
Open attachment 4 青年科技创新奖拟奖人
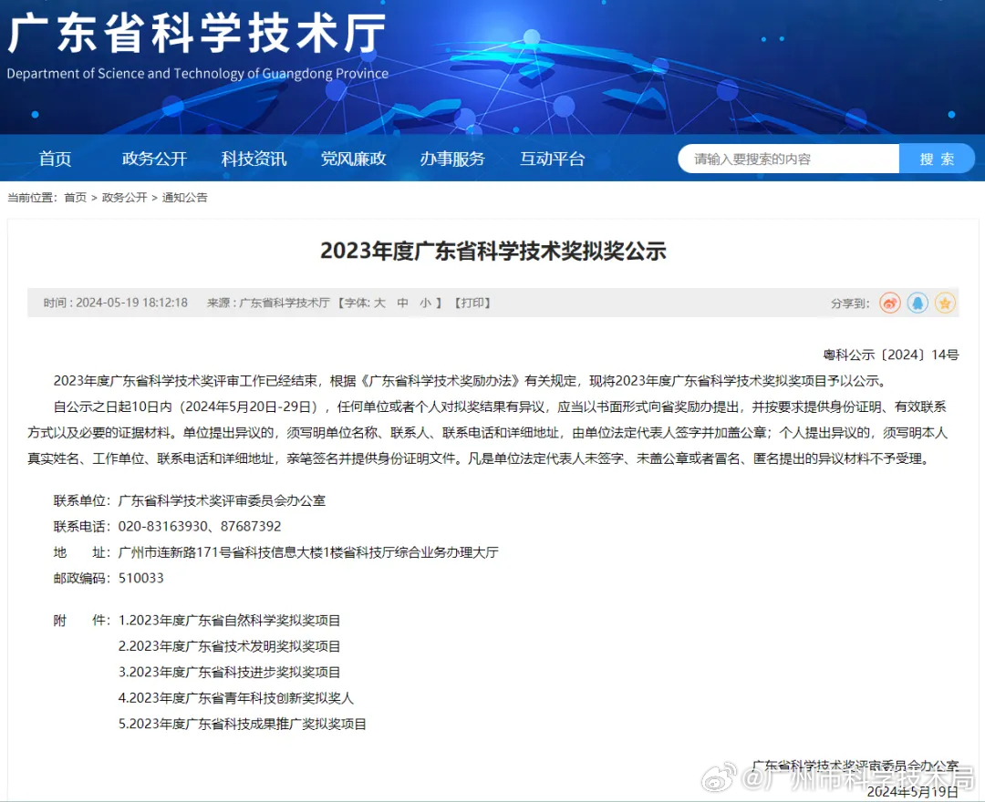(231, 698)
